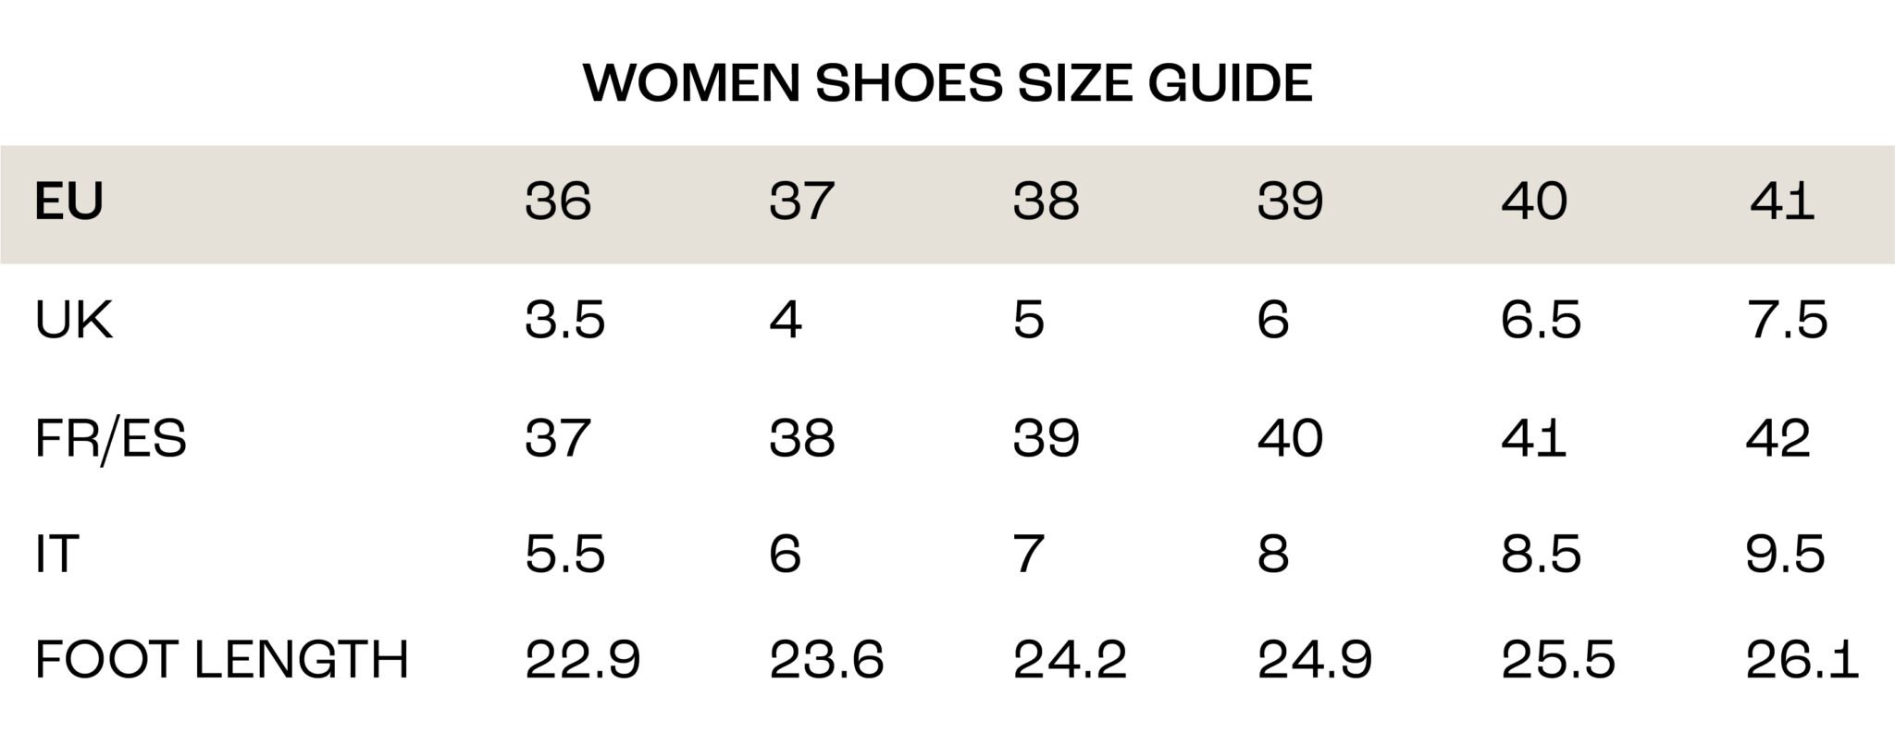Click EU size 36 in header row
Image resolution: width=1895 pixels, height=745 pixels.
pos(557,202)
